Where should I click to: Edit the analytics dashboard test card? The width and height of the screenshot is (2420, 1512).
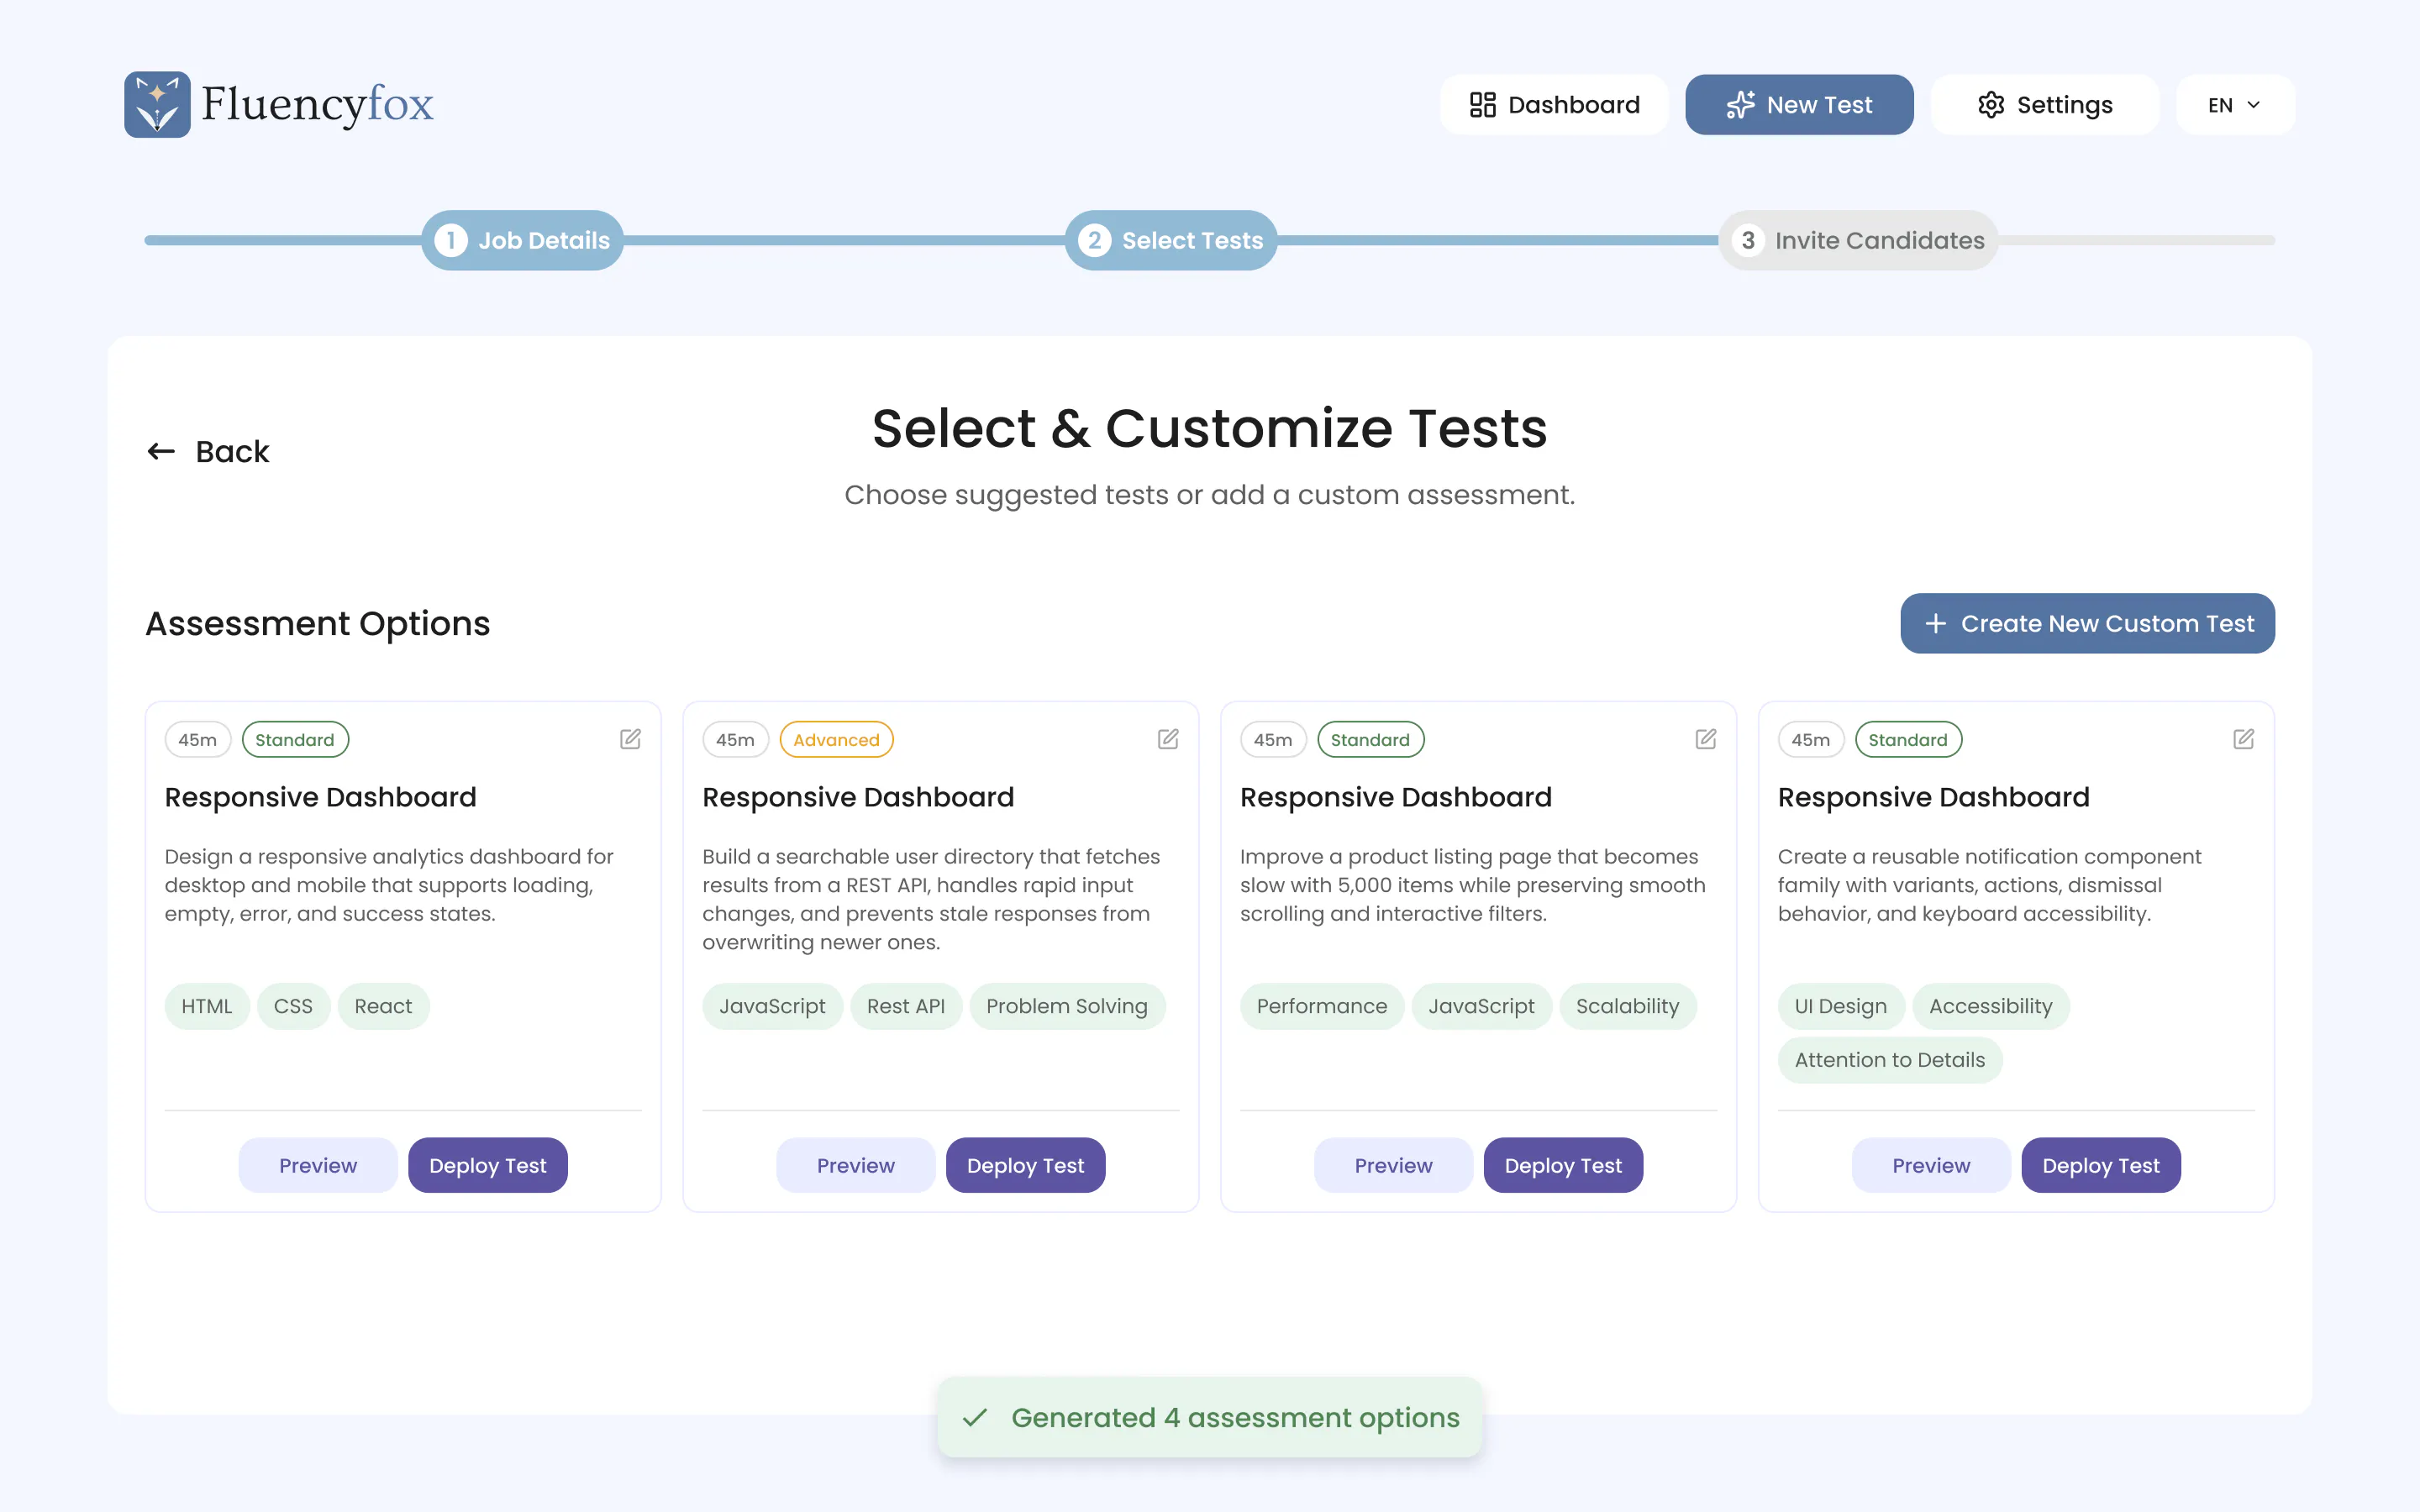[630, 739]
